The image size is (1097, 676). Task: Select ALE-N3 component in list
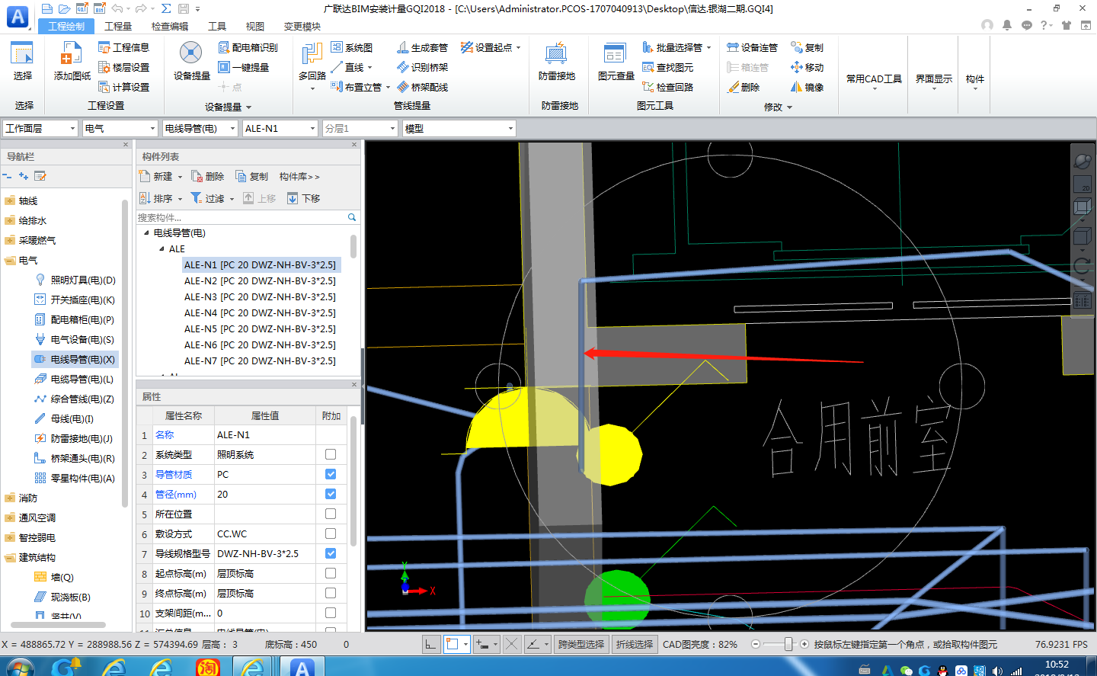click(260, 297)
